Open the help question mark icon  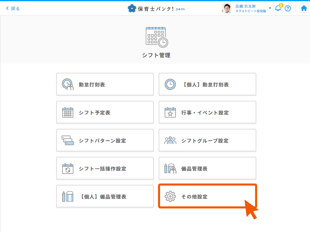pos(288,8)
